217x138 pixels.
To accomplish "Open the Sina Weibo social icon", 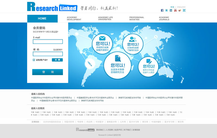I will pos(180,10).
